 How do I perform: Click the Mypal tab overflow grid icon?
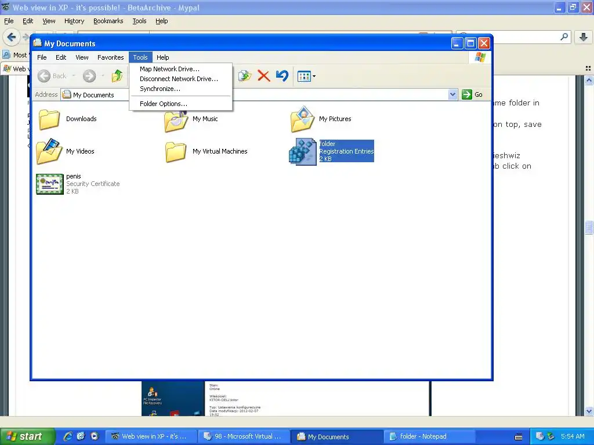click(x=588, y=68)
